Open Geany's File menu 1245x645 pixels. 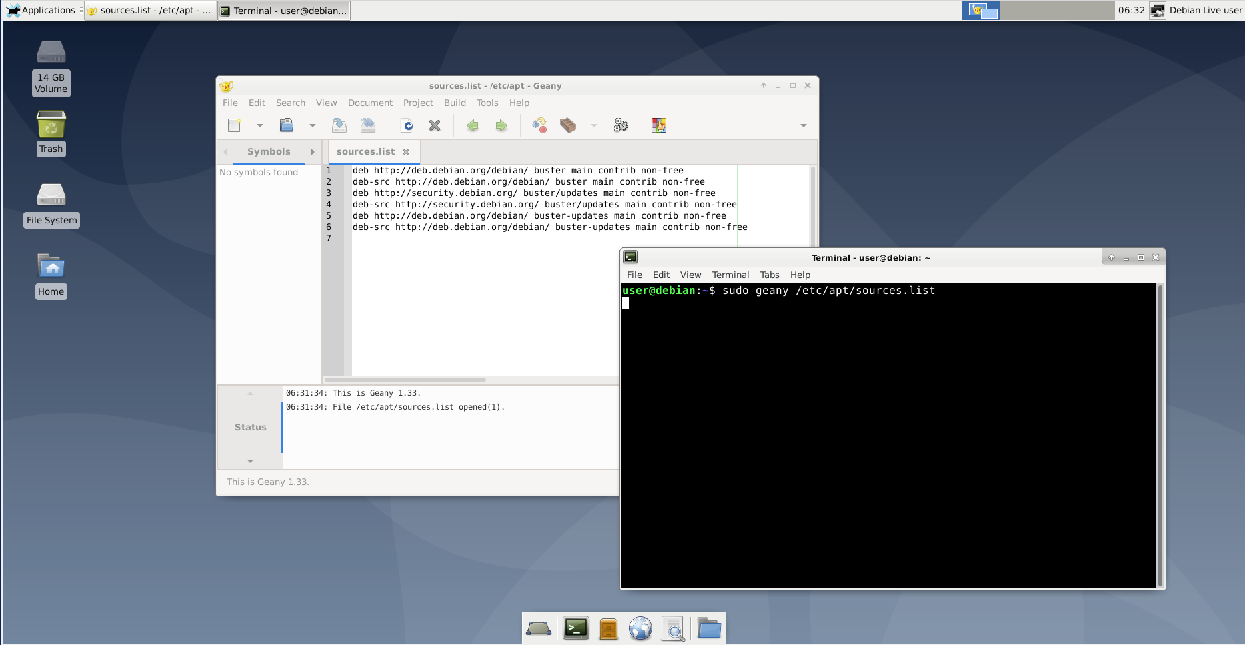click(x=230, y=103)
